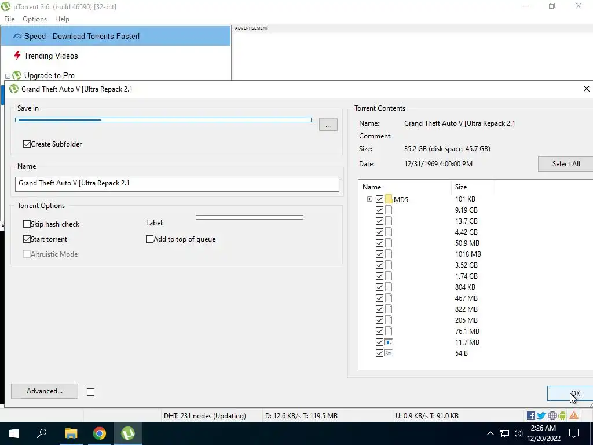The width and height of the screenshot is (593, 445).
Task: Click the 205 MB size entry
Action: tap(466, 320)
